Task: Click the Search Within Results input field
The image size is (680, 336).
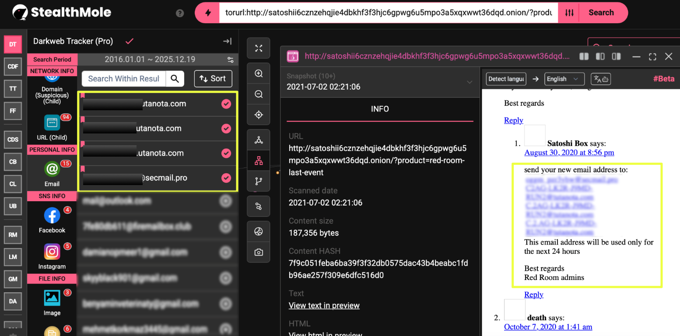Action: click(x=123, y=79)
